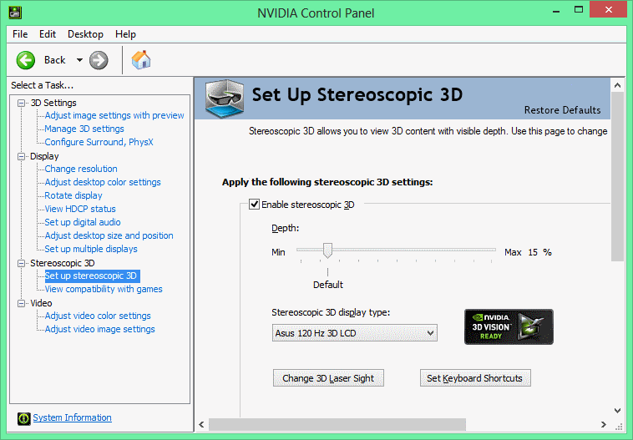Click the Depth slider handle
Viewport: 633px width, 440px height.
[328, 250]
